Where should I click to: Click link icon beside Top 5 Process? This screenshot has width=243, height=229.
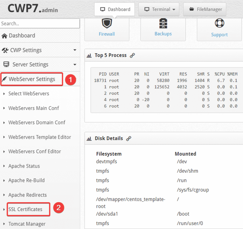[133, 55]
